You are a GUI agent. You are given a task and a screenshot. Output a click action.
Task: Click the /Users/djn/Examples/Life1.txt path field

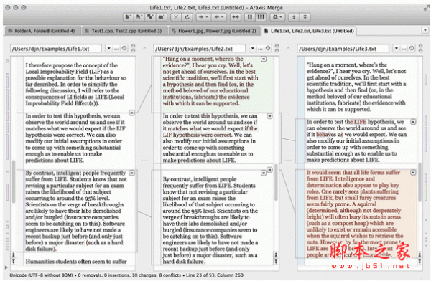pyautogui.click(x=56, y=49)
